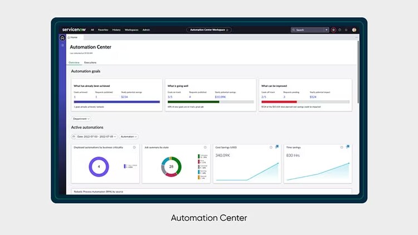Click the 3/5 goals on track value

[170, 97]
